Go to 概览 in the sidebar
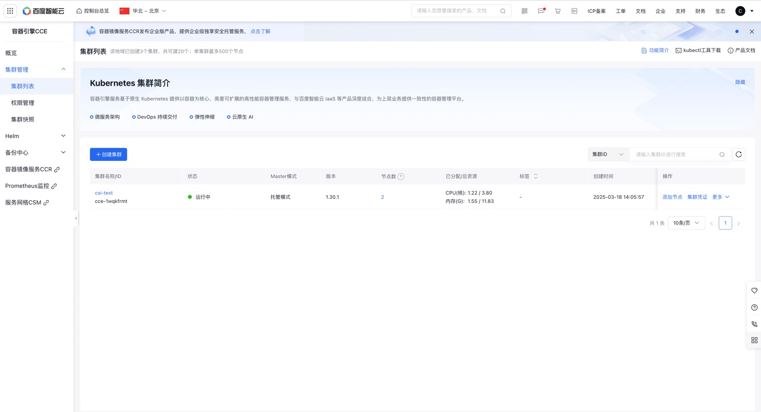 11,53
